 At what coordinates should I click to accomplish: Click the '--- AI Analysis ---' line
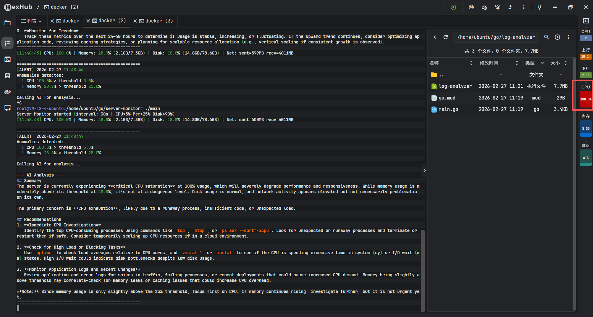40,175
